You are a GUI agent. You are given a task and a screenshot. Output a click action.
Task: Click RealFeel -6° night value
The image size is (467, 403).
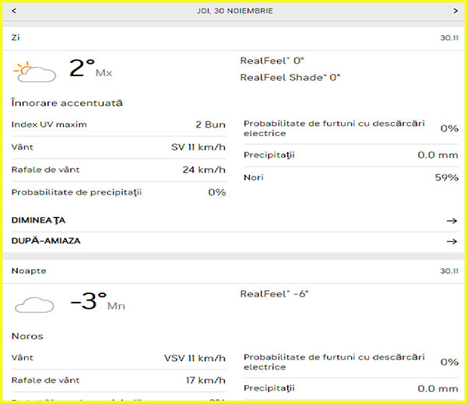(274, 294)
